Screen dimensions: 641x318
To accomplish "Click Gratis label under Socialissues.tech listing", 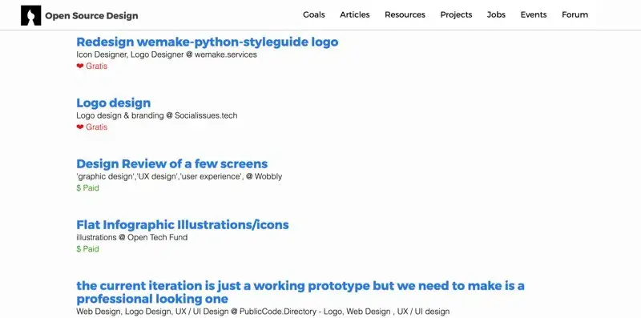I will pyautogui.click(x=96, y=127).
